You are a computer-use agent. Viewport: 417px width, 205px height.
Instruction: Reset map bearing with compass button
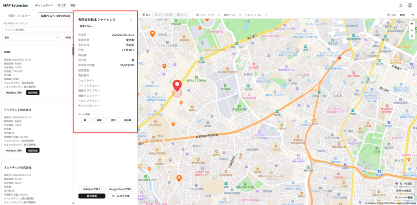[x=412, y=36]
